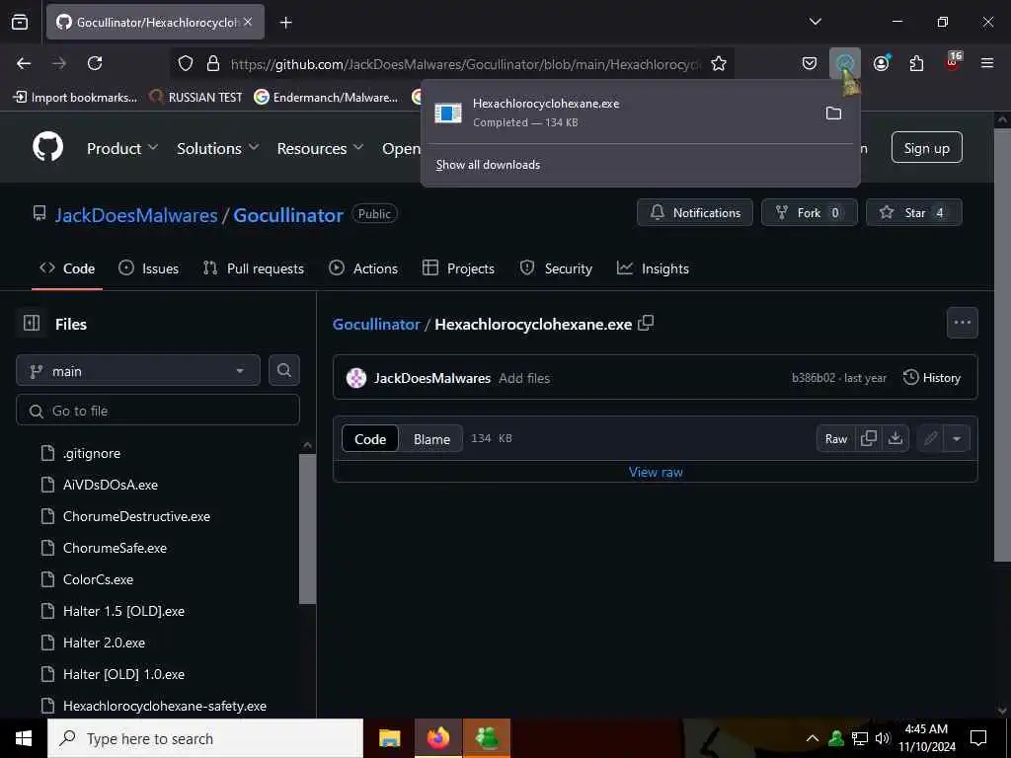Click the Raw button

click(835, 438)
